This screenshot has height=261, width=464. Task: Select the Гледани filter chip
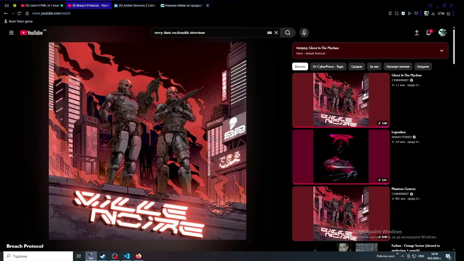(423, 67)
